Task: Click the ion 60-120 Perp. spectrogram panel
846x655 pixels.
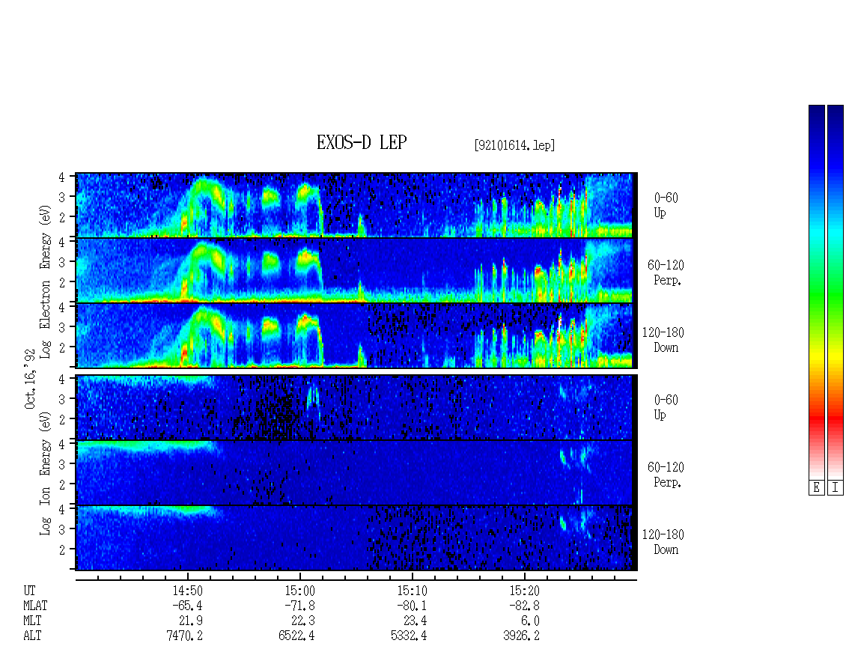Action: tap(355, 472)
